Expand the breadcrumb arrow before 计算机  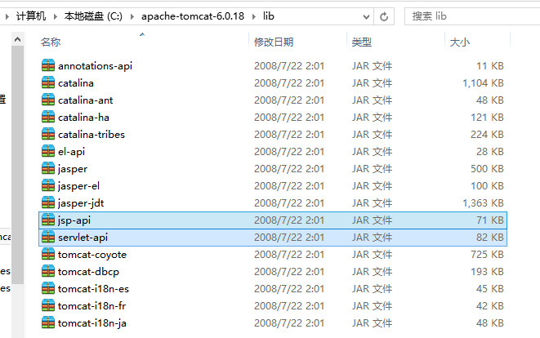click(7, 16)
